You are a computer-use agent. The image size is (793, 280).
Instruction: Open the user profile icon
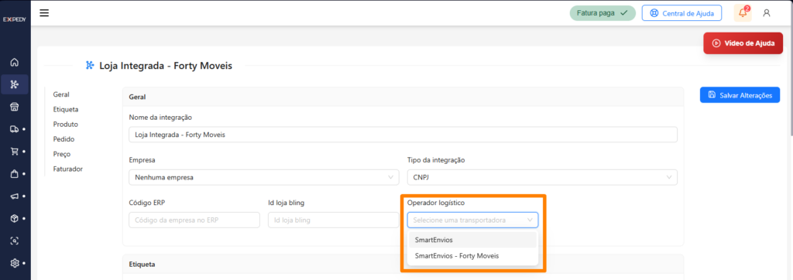tap(767, 13)
